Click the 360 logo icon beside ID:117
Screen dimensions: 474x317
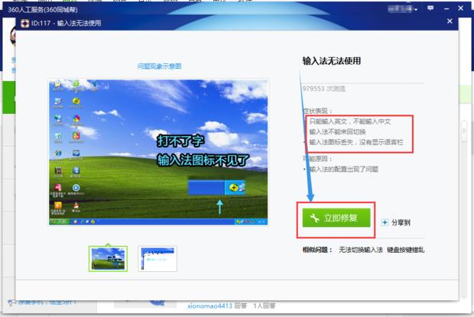pos(24,23)
